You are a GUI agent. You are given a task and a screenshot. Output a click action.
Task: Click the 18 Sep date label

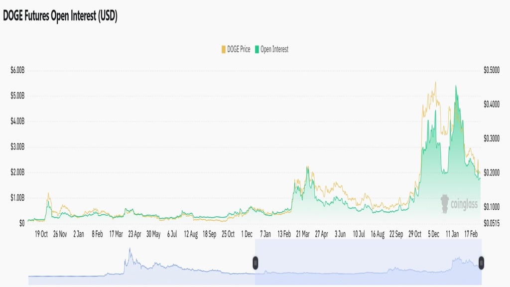click(x=210, y=234)
